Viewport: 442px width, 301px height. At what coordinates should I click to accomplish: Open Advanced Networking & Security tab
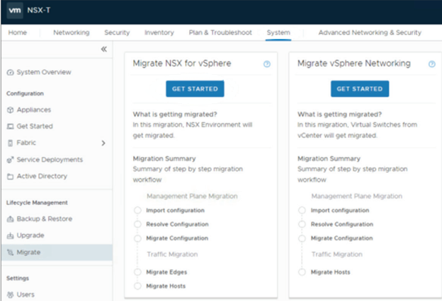[370, 33]
